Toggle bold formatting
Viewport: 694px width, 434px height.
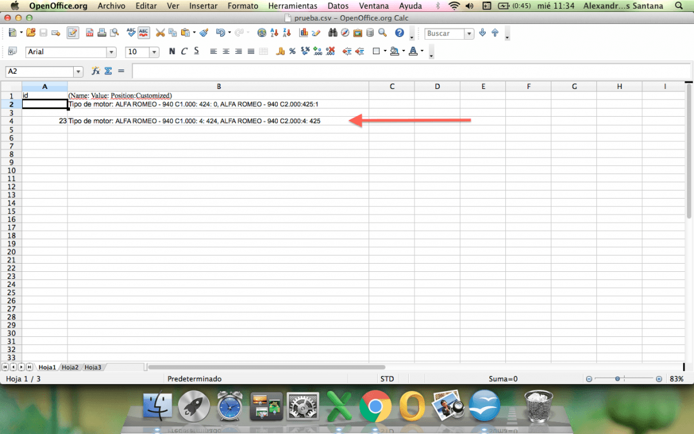[x=172, y=51]
